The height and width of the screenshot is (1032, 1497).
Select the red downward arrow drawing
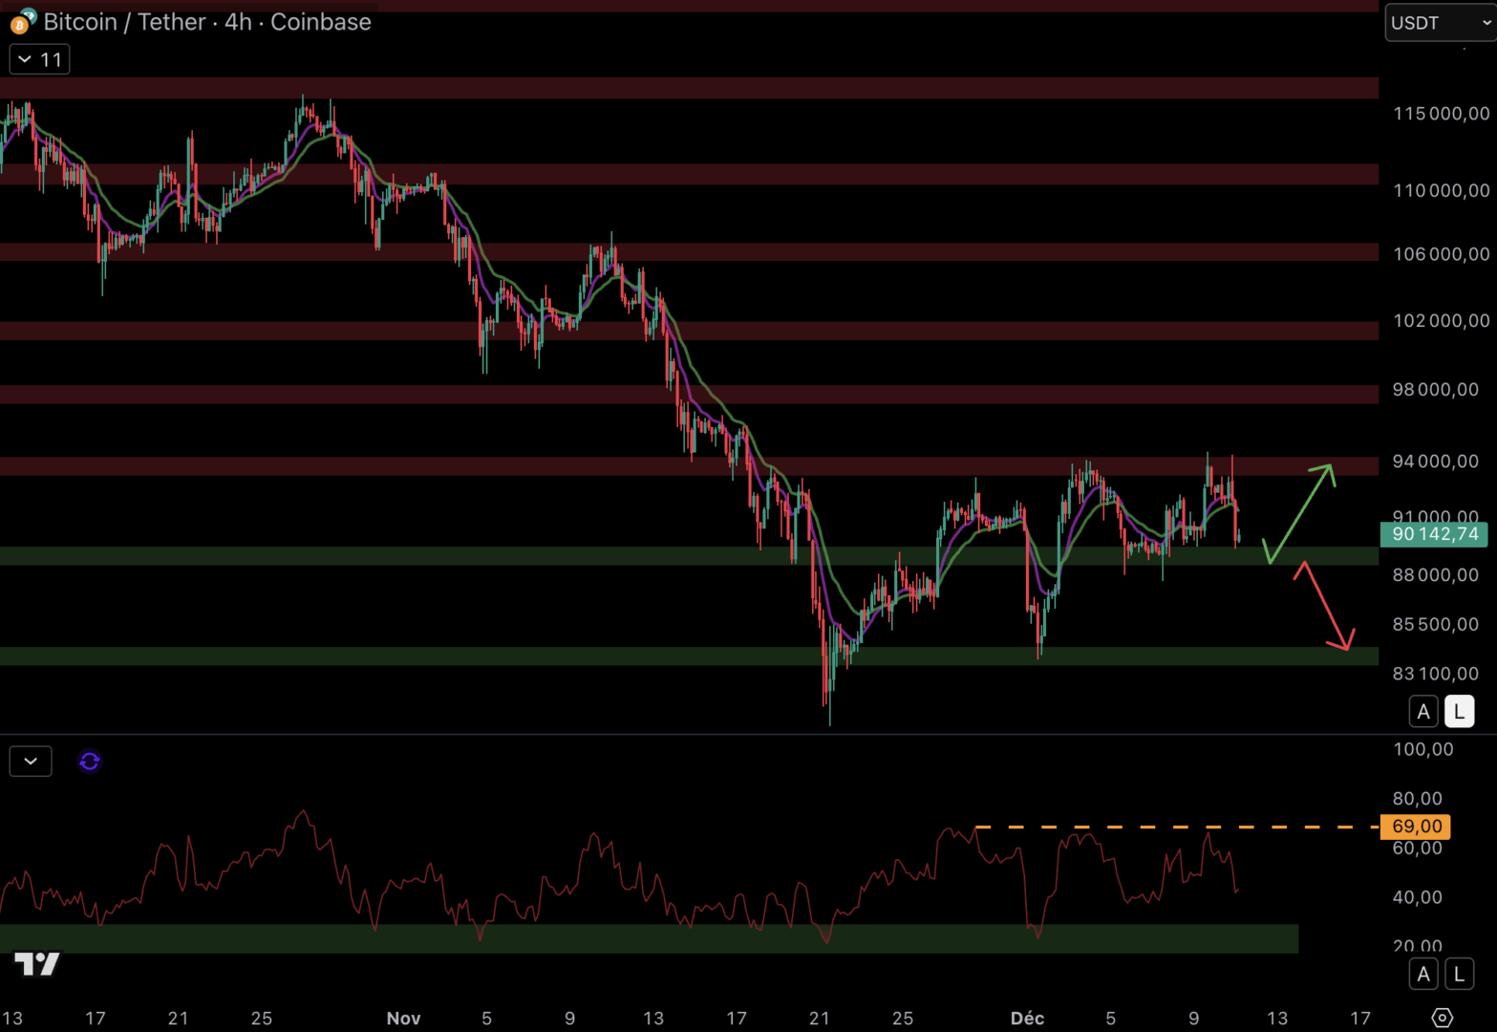1326,609
